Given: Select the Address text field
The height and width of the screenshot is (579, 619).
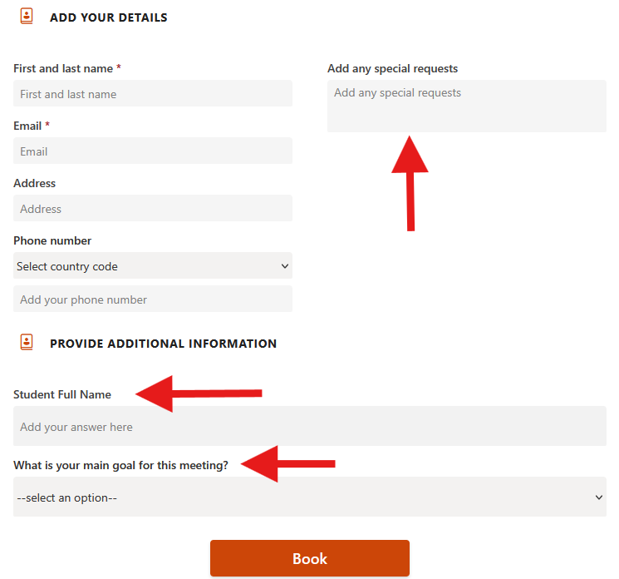Looking at the screenshot, I should (x=153, y=209).
